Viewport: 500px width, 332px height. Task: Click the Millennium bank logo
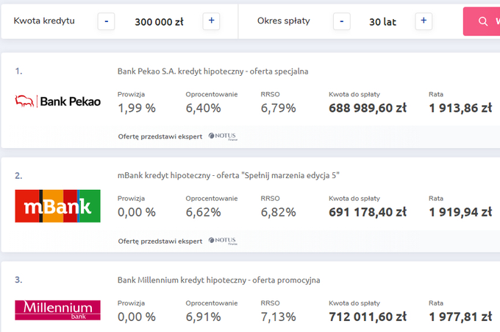click(57, 310)
